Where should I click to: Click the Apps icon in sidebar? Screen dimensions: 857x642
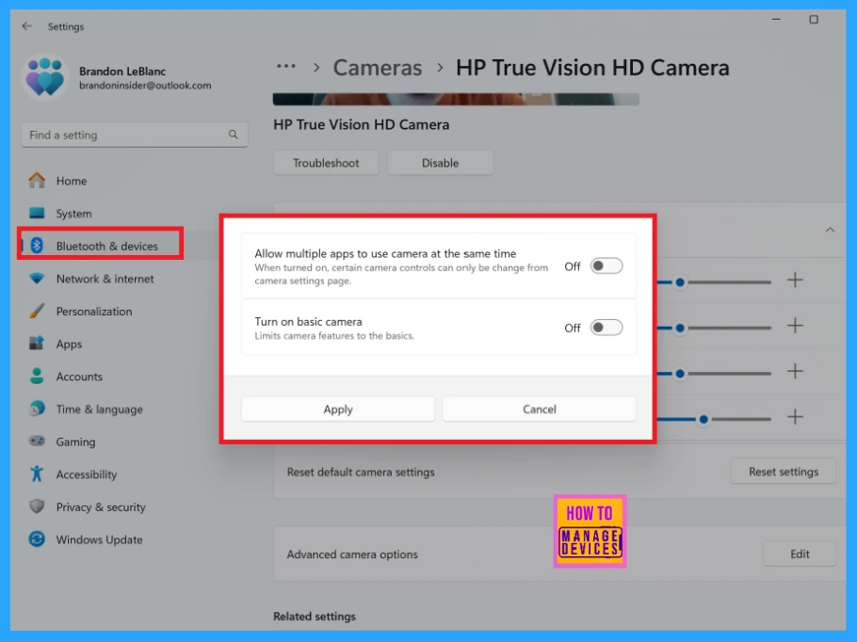37,344
